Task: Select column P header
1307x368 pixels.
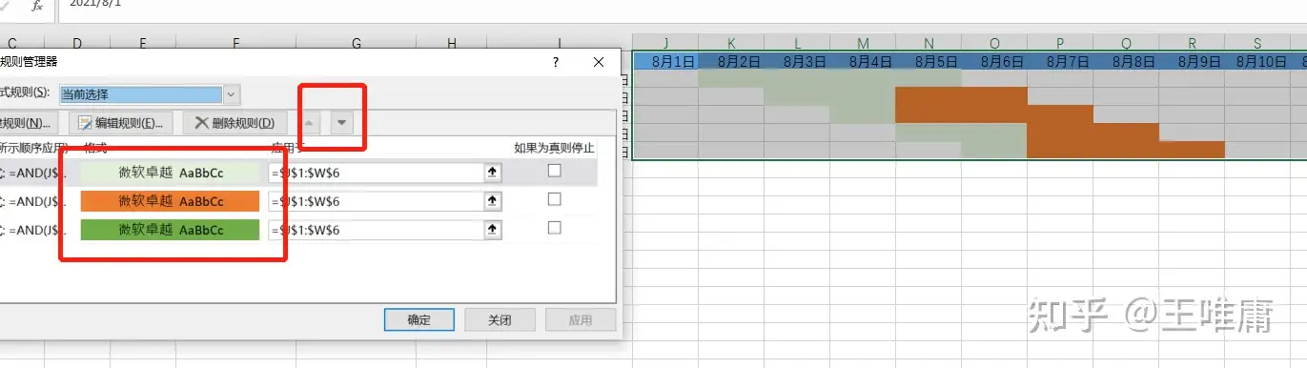Action: (1060, 43)
